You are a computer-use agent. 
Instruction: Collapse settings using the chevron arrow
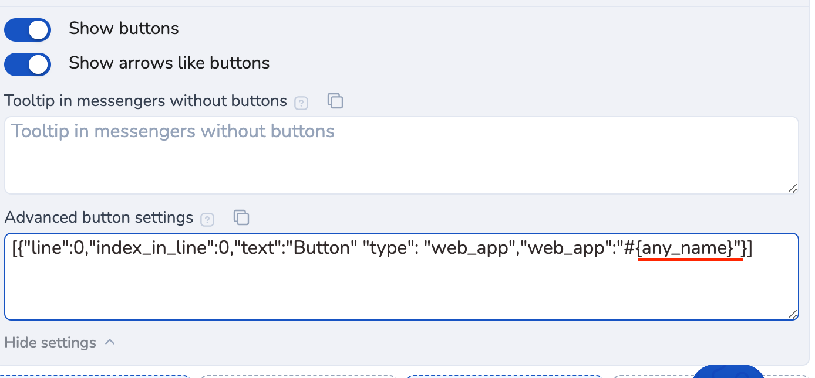pos(110,342)
